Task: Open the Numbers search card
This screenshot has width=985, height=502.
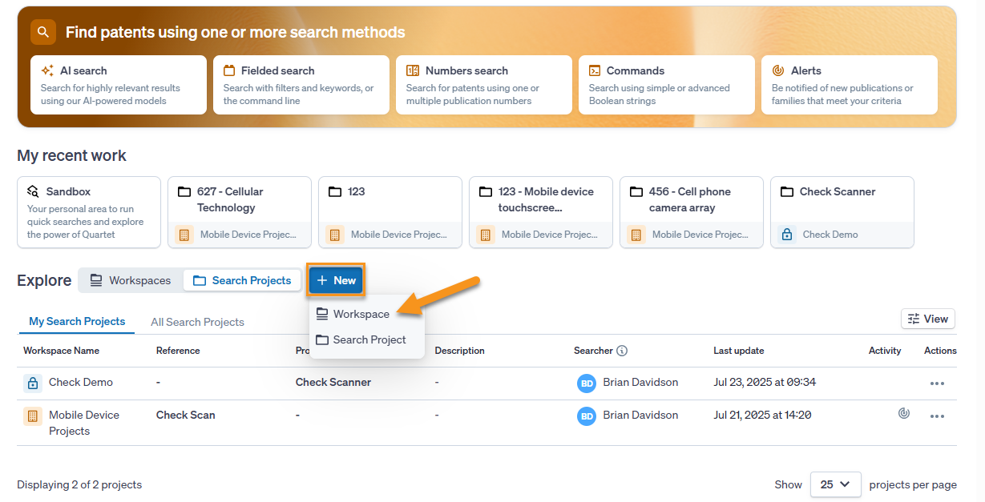Action: [x=484, y=85]
